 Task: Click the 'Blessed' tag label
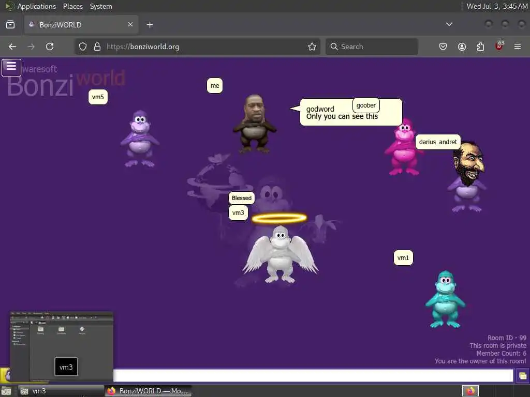tap(242, 198)
